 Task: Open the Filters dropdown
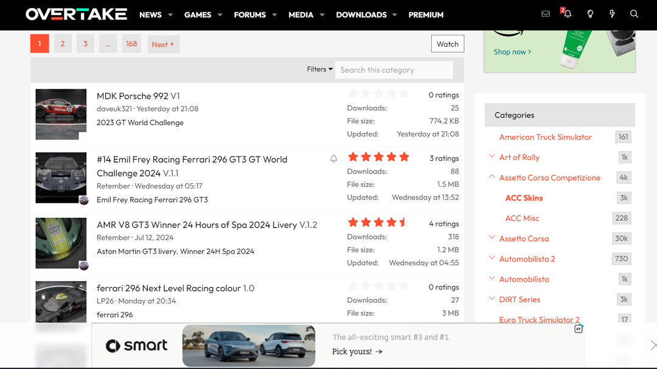tap(319, 69)
